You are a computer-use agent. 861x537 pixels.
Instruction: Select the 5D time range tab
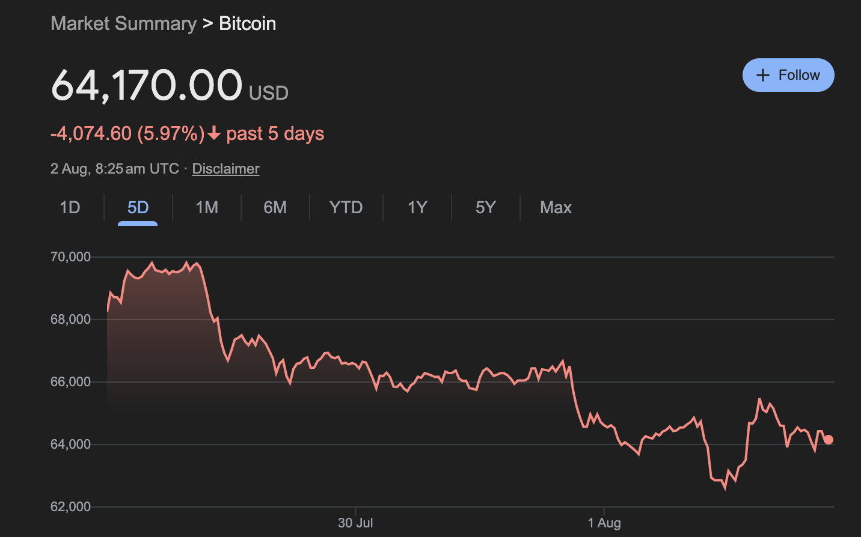click(x=138, y=207)
